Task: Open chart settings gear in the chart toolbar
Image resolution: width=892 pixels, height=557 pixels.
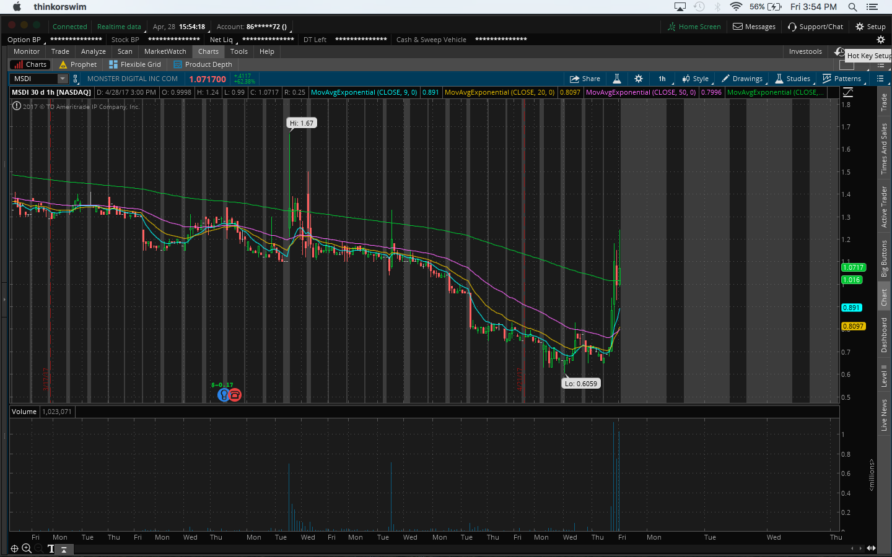Action: pos(639,79)
